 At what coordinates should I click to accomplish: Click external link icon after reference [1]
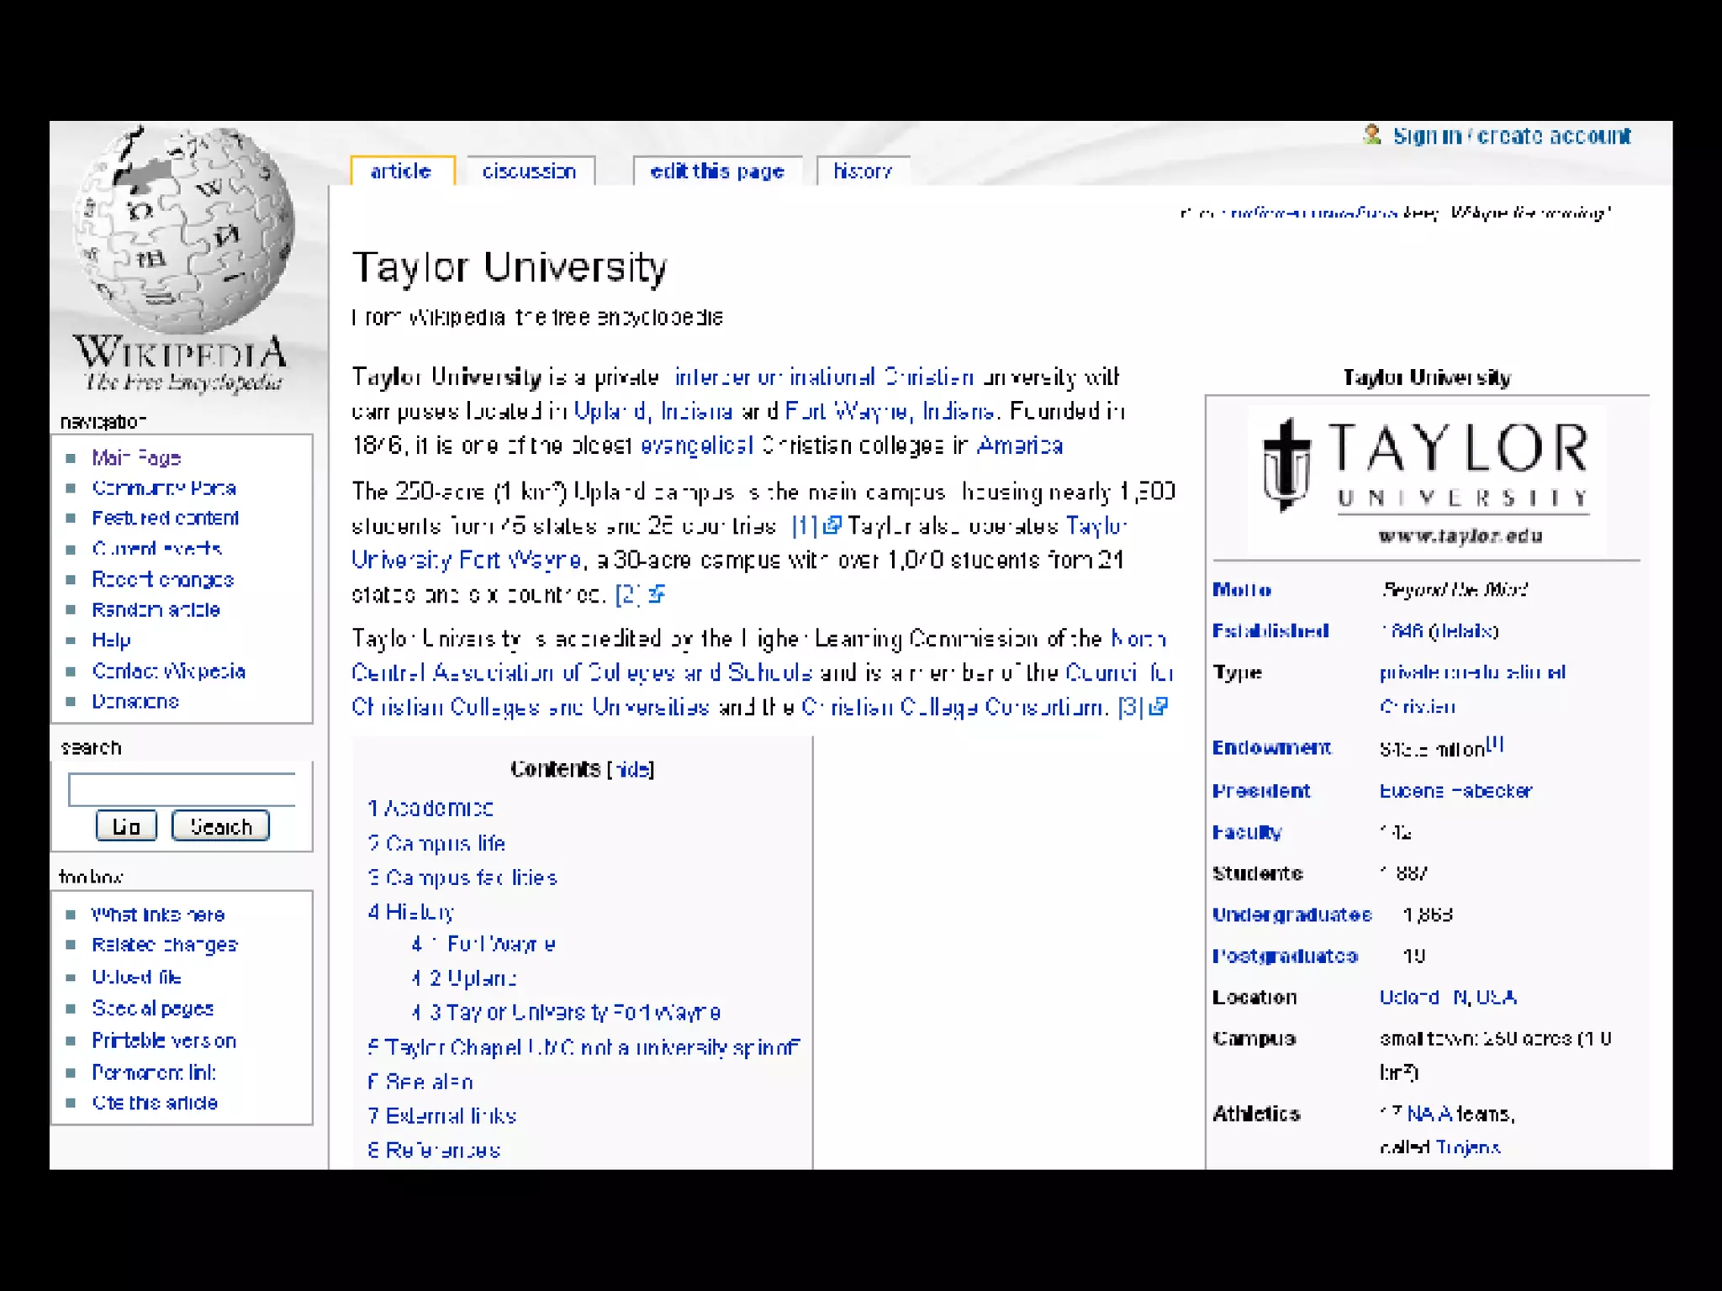[832, 526]
